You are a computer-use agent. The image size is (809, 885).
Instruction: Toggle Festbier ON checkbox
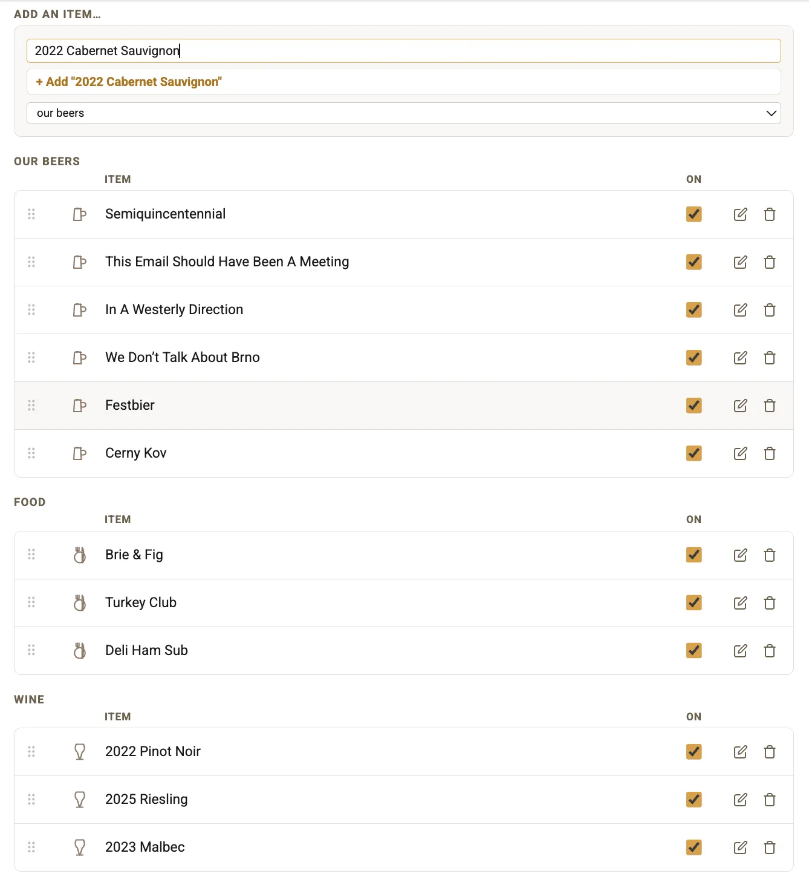tap(694, 406)
